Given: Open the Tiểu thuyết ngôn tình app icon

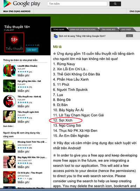Looking at the screenshot, I should (x=9, y=117).
